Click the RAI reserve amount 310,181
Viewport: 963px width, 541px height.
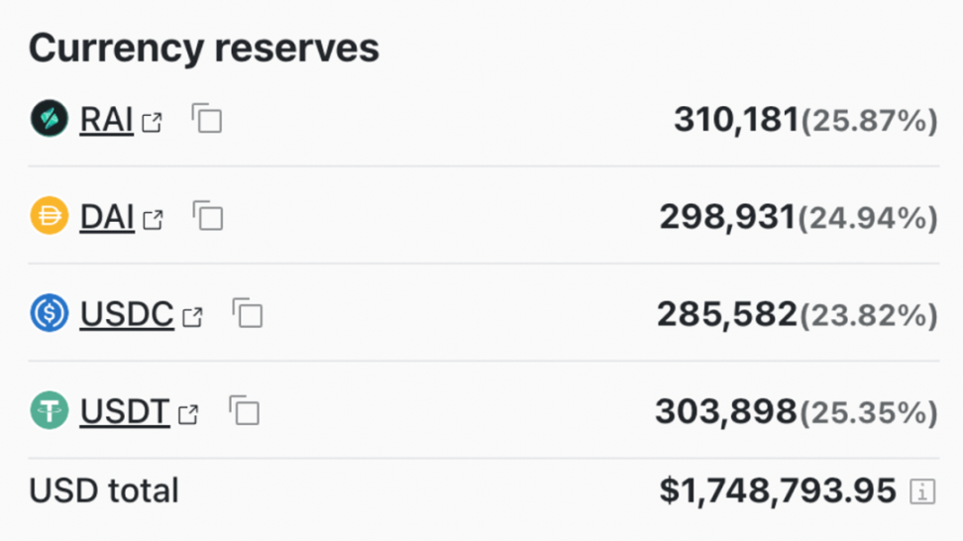point(736,120)
